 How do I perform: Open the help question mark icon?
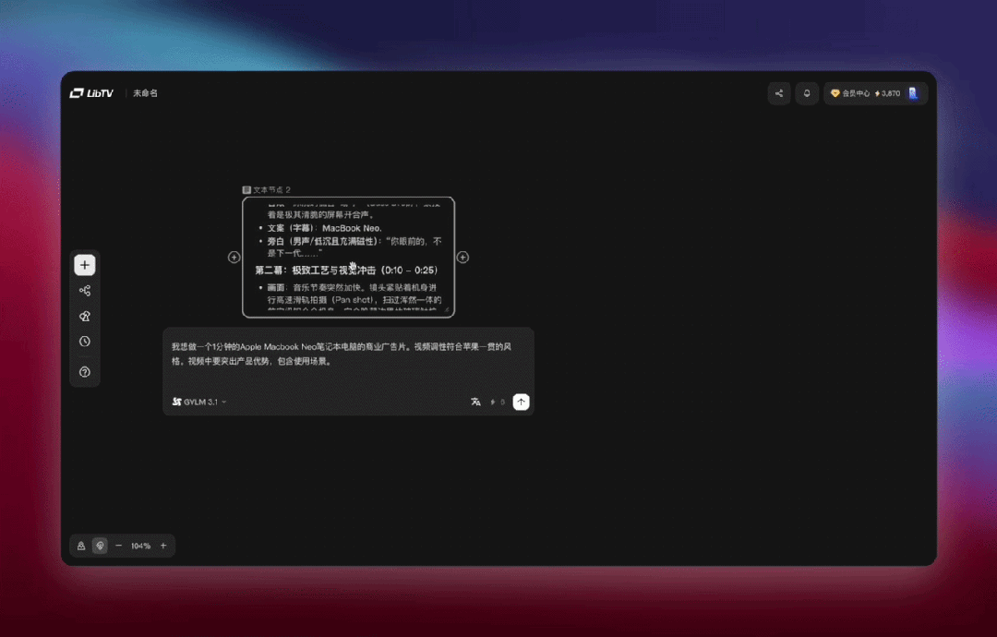pyautogui.click(x=85, y=372)
